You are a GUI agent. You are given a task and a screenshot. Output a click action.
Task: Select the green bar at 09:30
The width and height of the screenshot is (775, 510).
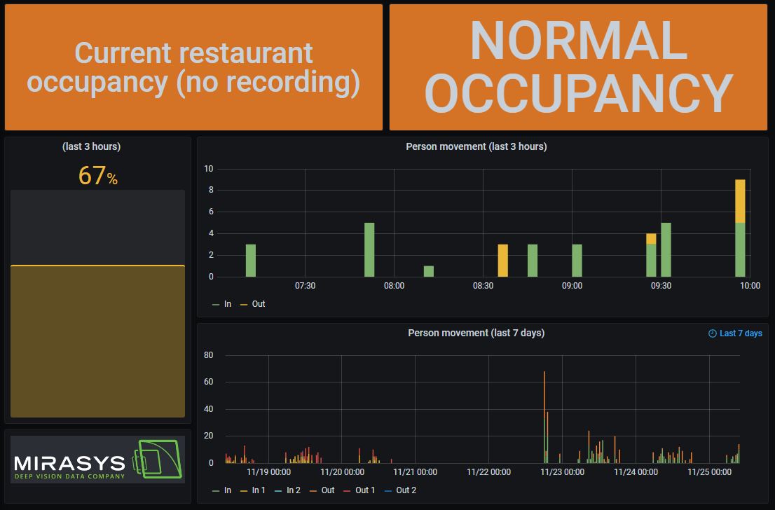pyautogui.click(x=666, y=249)
